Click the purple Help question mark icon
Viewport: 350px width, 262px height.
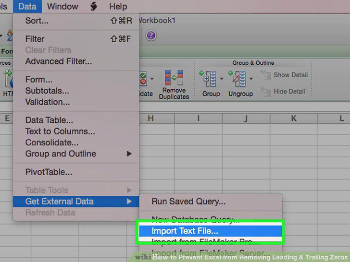151,36
